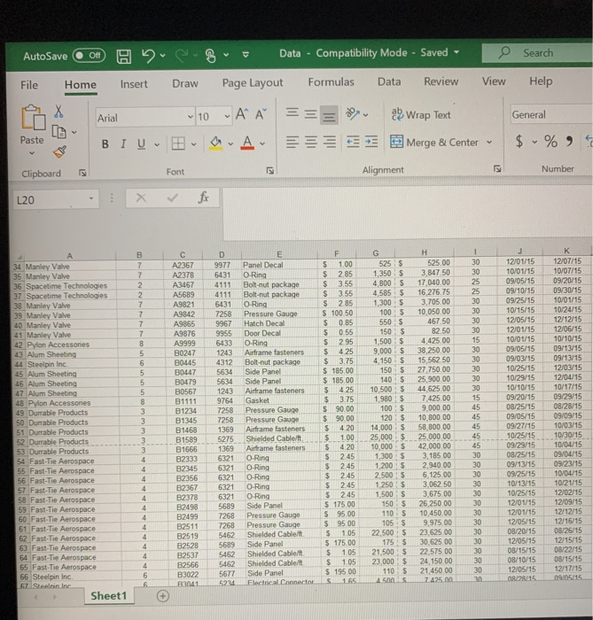
Task: Select the Sheet1 tab
Action: tap(109, 595)
